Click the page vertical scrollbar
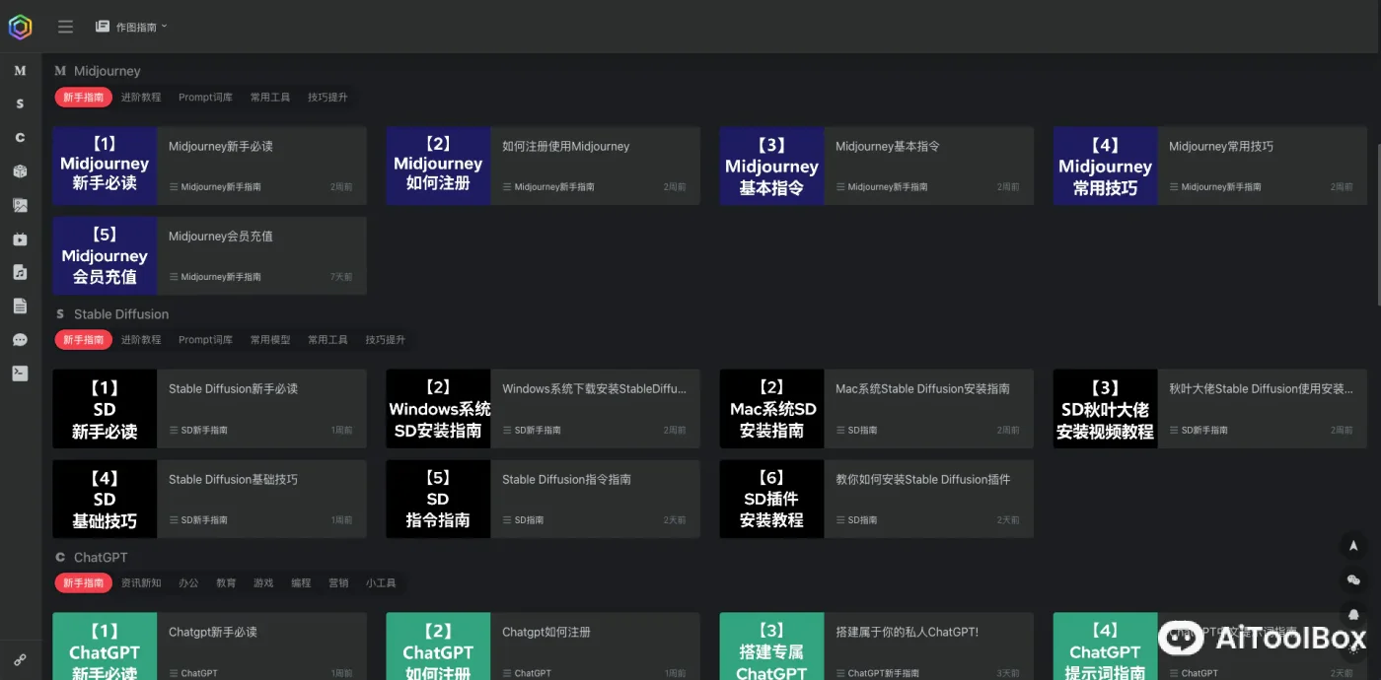The height and width of the screenshot is (680, 1381). click(1378, 225)
